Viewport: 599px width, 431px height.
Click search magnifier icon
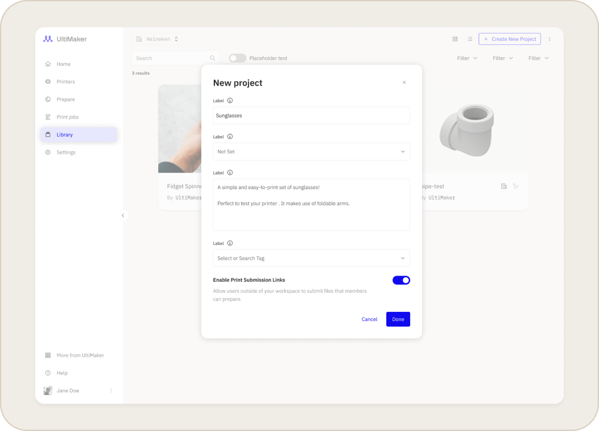(x=212, y=58)
